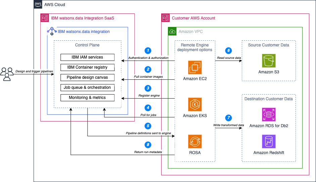
Task: Click the Authentication & authorization label
Action: point(148,58)
